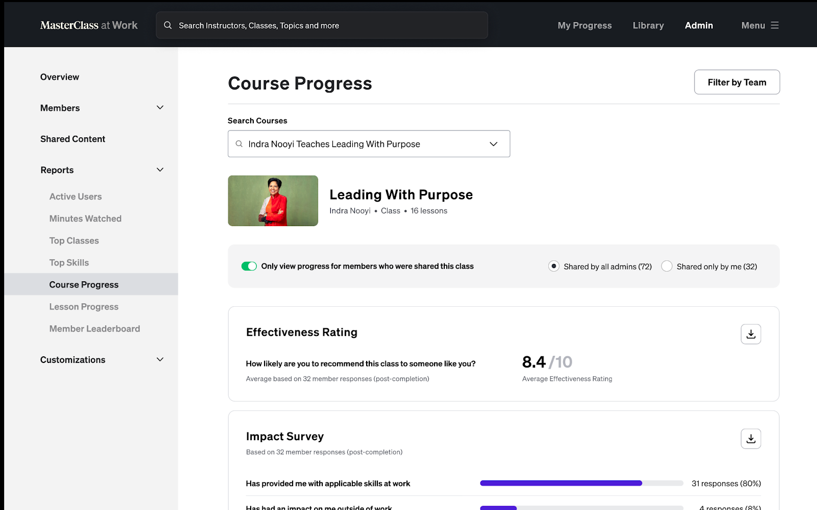Open the Minutes Watched report
Image resolution: width=817 pixels, height=510 pixels.
tap(85, 218)
